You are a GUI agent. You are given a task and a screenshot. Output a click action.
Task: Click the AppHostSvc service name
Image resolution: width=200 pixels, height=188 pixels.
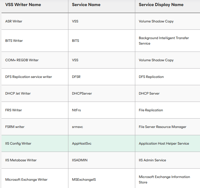(x=82, y=143)
